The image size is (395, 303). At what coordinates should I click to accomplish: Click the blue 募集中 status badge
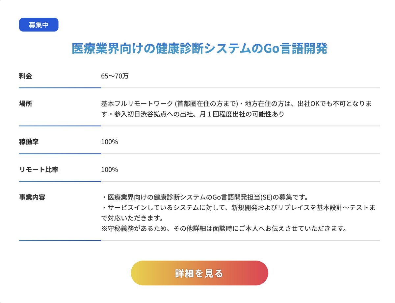click(x=39, y=25)
